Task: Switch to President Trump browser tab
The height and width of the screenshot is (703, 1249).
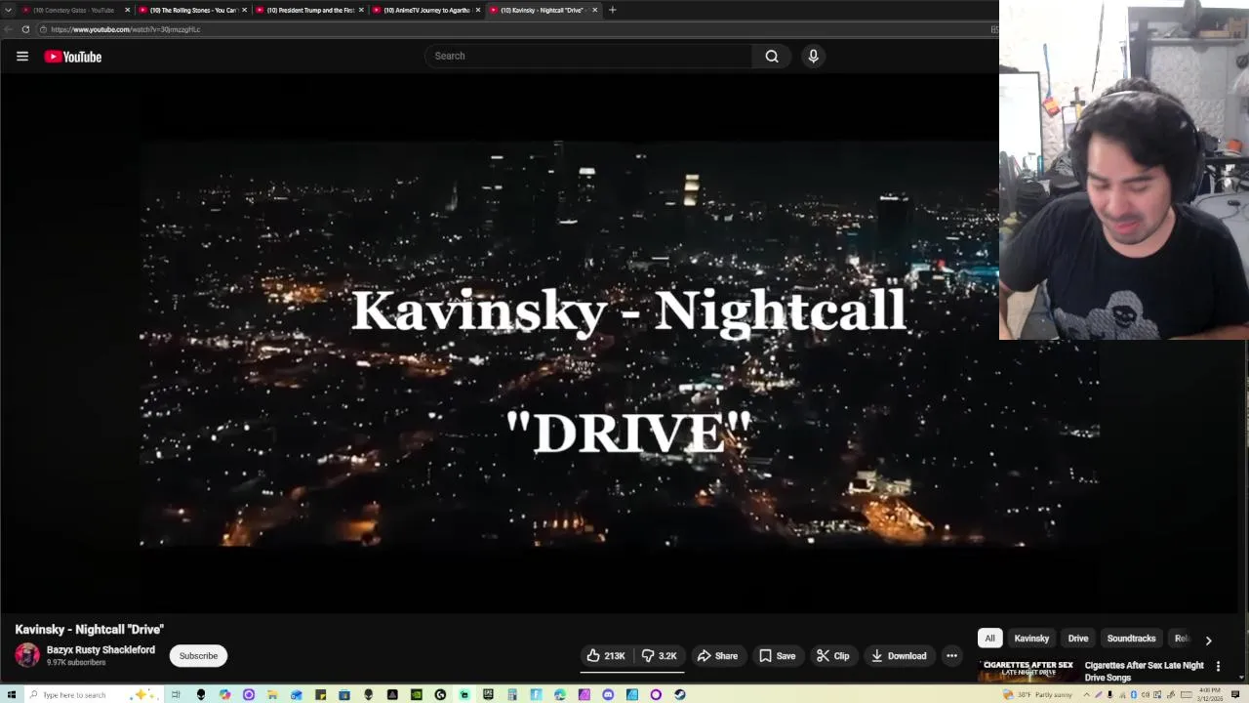Action: coord(309,10)
